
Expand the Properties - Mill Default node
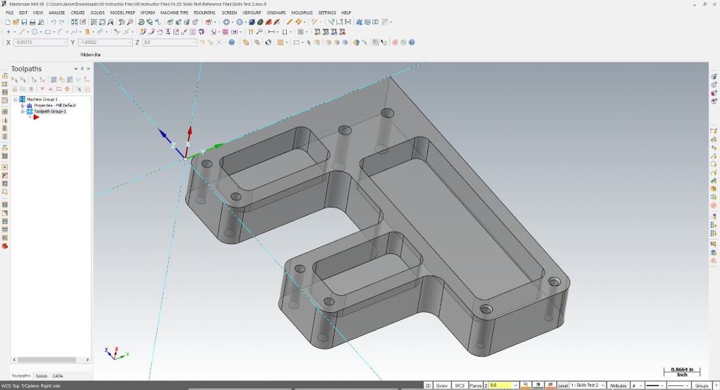22,105
